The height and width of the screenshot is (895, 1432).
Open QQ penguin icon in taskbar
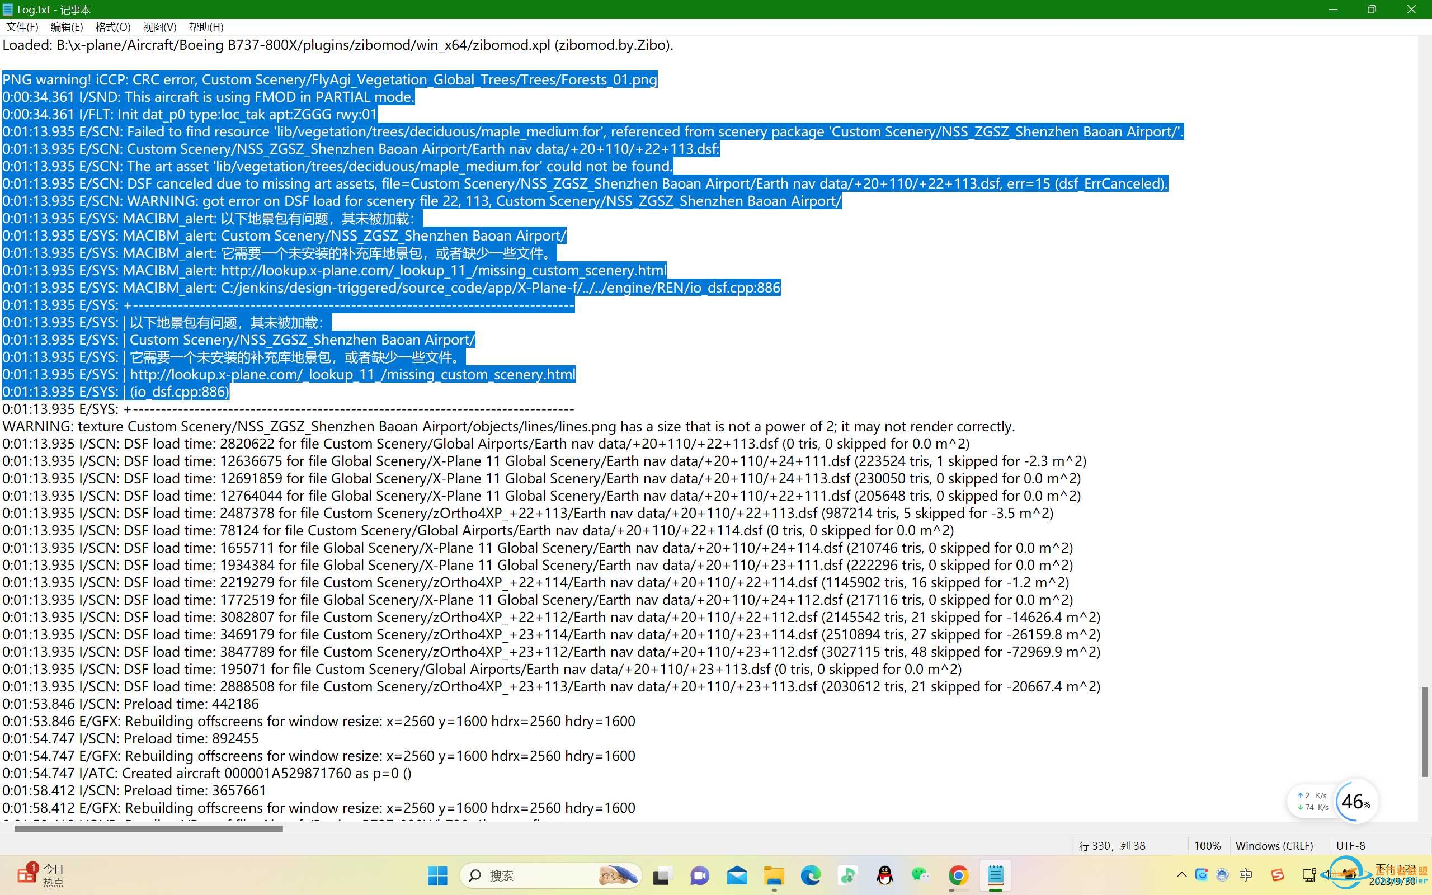(x=884, y=875)
